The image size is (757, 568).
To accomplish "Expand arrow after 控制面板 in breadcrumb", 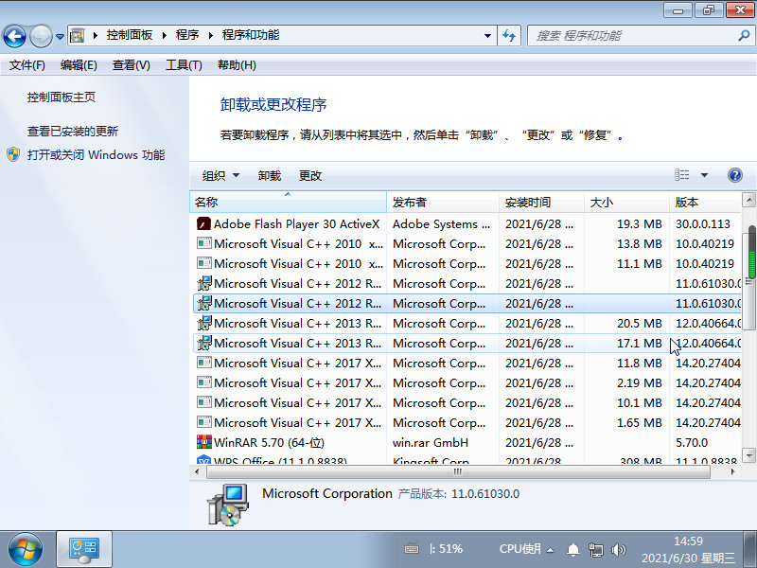I will coord(164,35).
